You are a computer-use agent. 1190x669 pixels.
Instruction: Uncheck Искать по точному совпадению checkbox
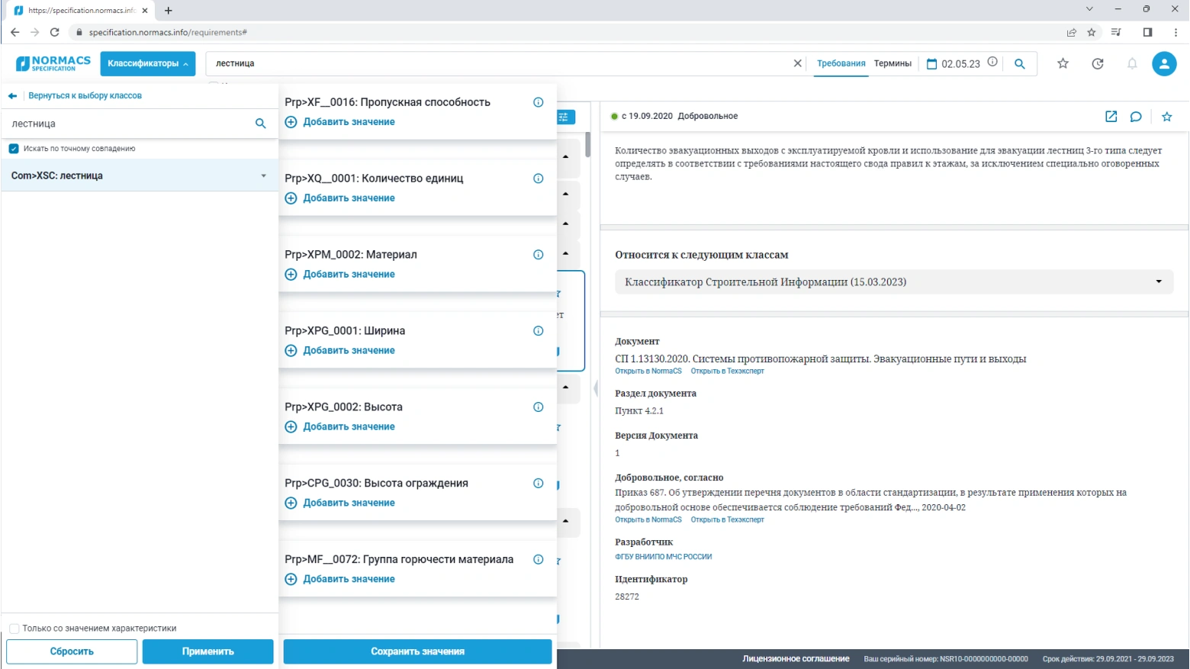(x=14, y=149)
